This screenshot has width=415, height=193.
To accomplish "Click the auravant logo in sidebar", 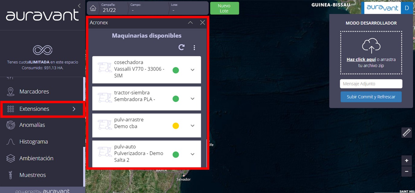I will (x=42, y=15).
